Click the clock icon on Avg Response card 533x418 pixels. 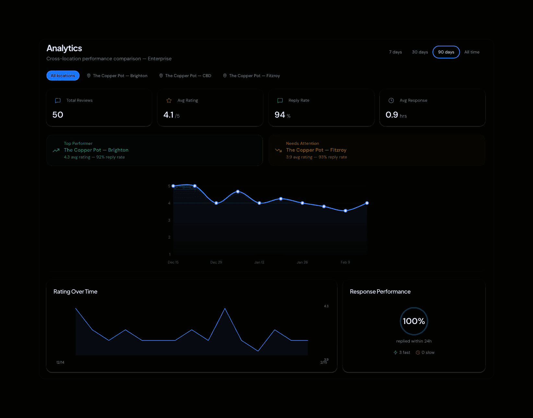(x=391, y=100)
